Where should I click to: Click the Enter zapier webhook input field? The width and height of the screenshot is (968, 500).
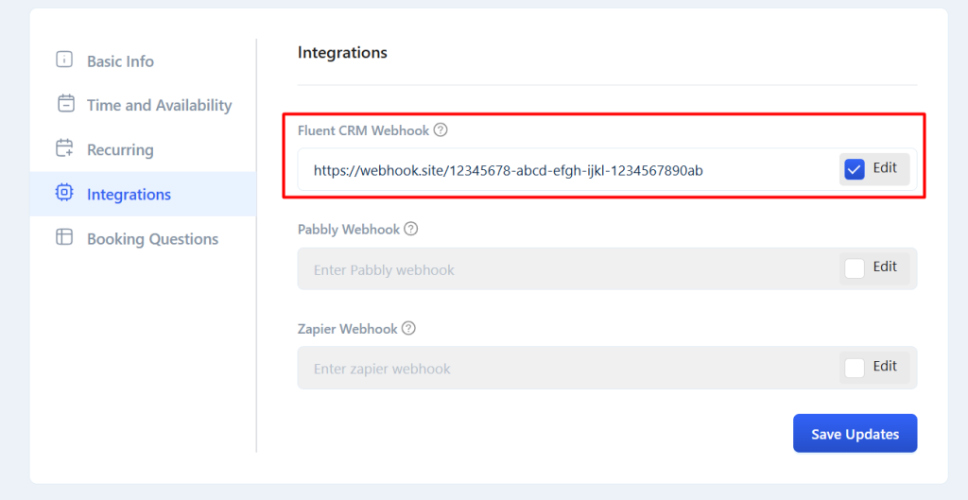[568, 369]
